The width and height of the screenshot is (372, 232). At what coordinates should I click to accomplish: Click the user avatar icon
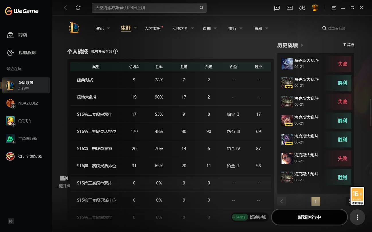pyautogui.click(x=315, y=8)
